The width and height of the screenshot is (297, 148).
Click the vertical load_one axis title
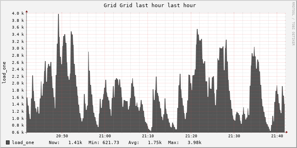pyautogui.click(x=4, y=73)
